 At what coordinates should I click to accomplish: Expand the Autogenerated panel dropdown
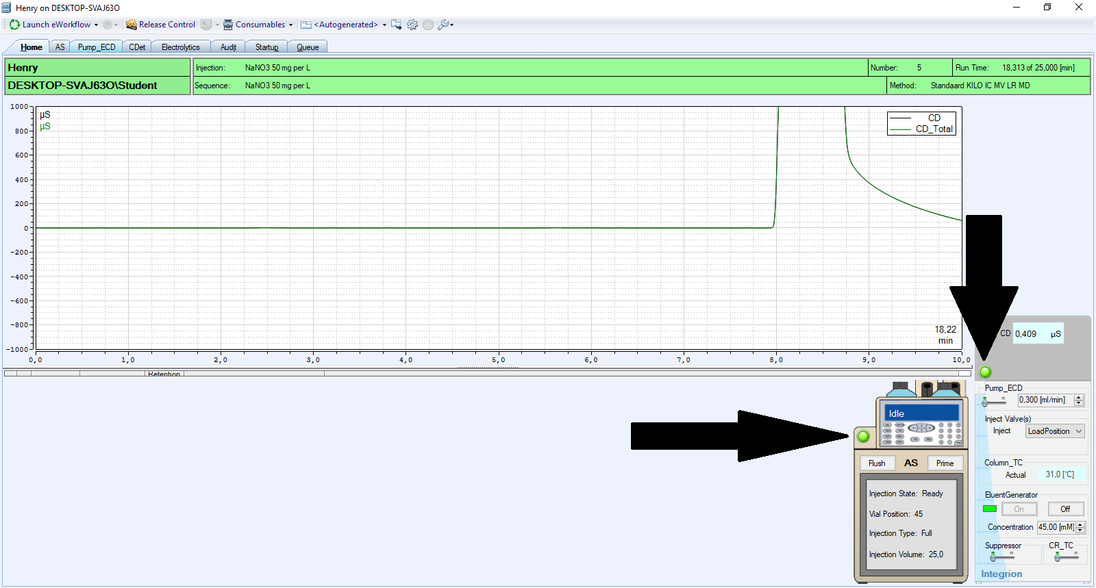pyautogui.click(x=384, y=25)
